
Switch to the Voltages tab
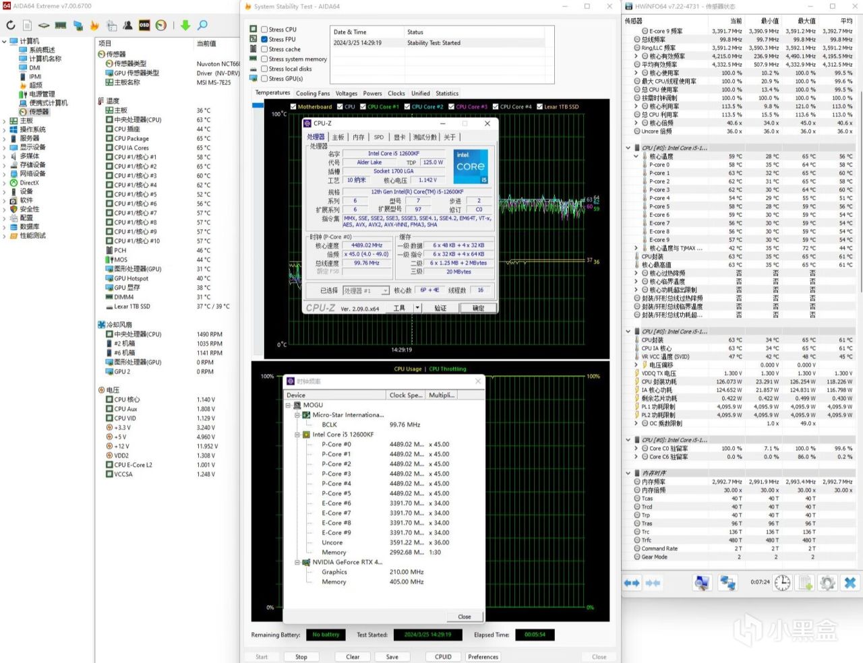point(346,94)
